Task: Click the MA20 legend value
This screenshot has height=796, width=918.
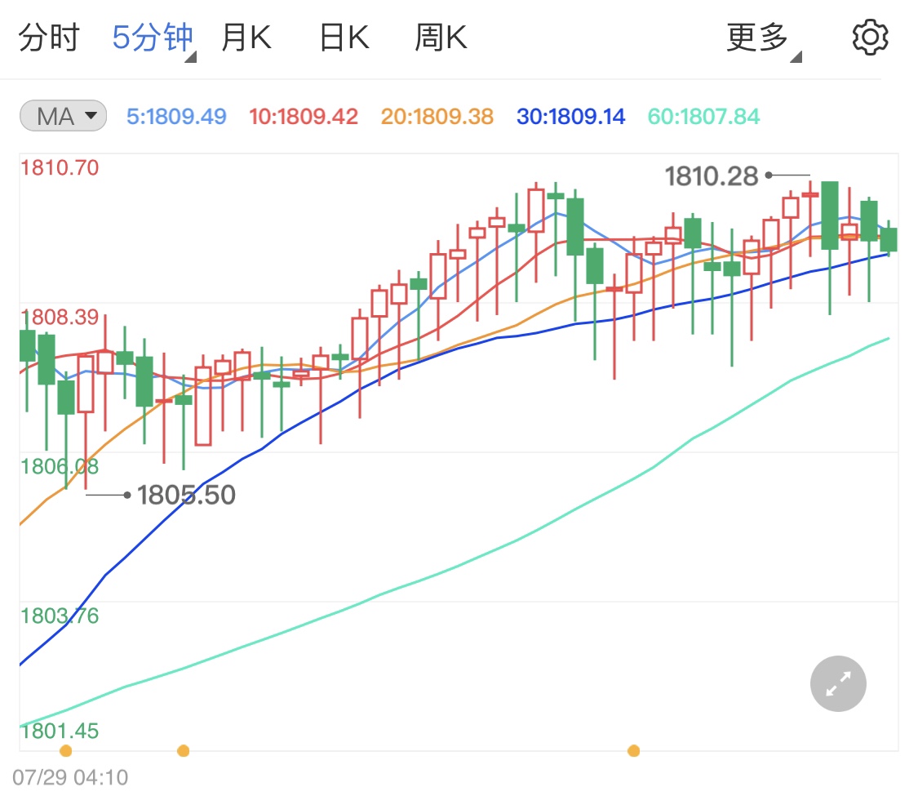Action: tap(437, 115)
